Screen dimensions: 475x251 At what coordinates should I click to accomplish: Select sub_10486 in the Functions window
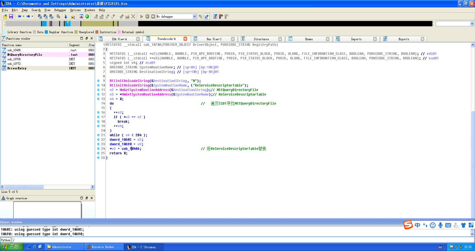(x=48, y=50)
